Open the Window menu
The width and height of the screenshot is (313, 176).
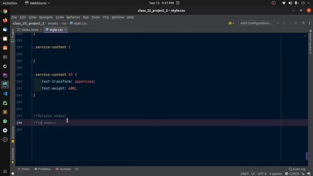(x=118, y=17)
